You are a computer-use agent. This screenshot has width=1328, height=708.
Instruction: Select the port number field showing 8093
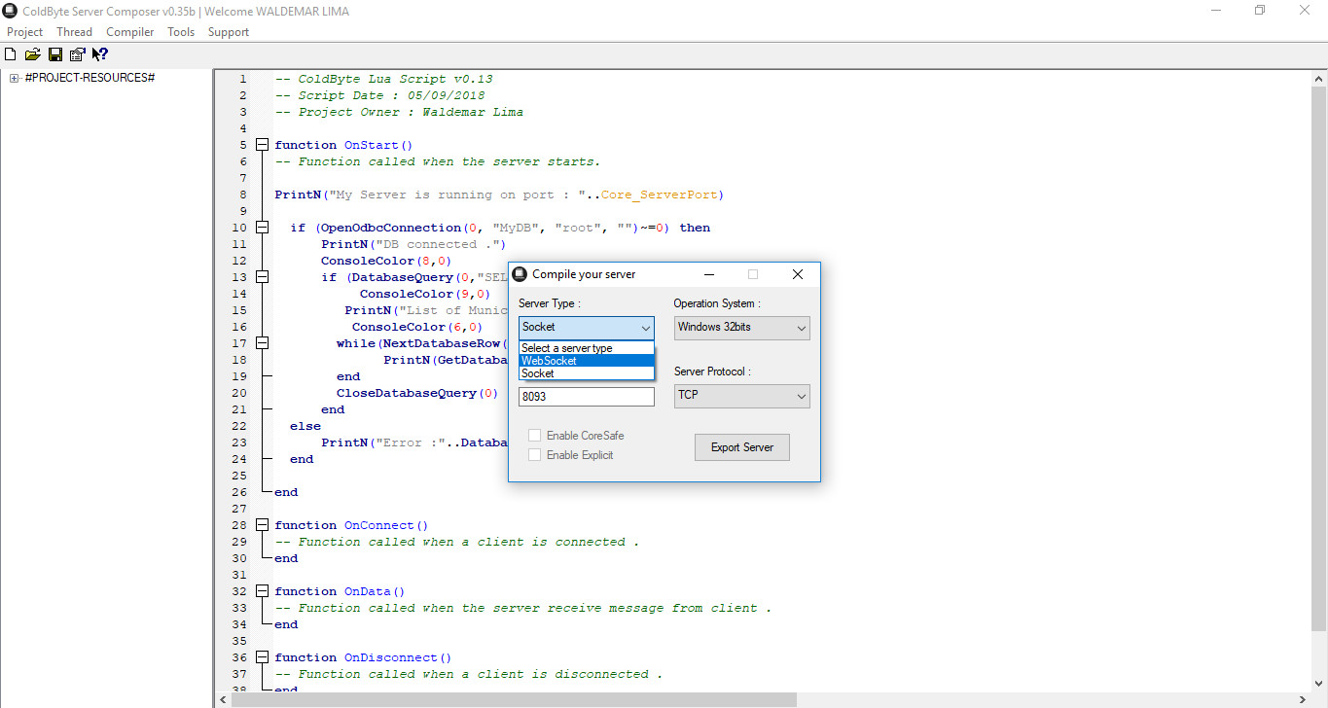[x=586, y=396]
